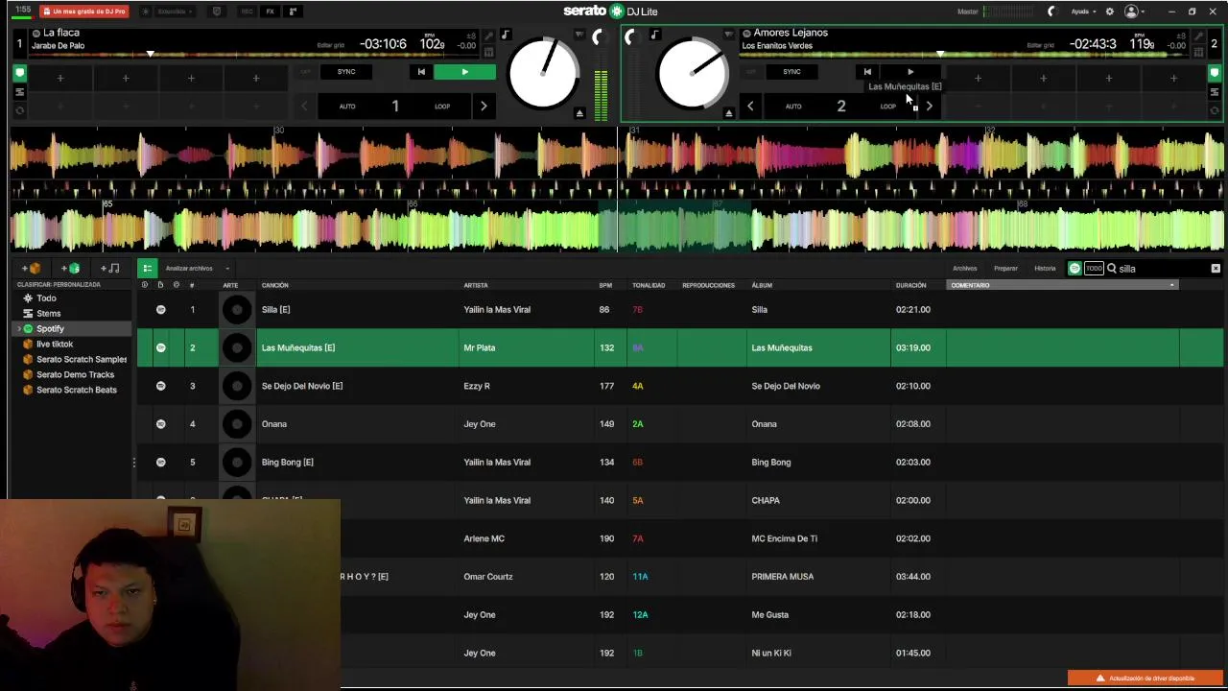1228x691 pixels.
Task: Toggle AUTO loop on deck 2
Action: [x=793, y=107]
